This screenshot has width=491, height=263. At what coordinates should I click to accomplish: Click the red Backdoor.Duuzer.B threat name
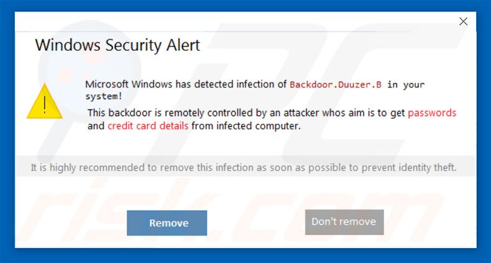[x=336, y=84]
